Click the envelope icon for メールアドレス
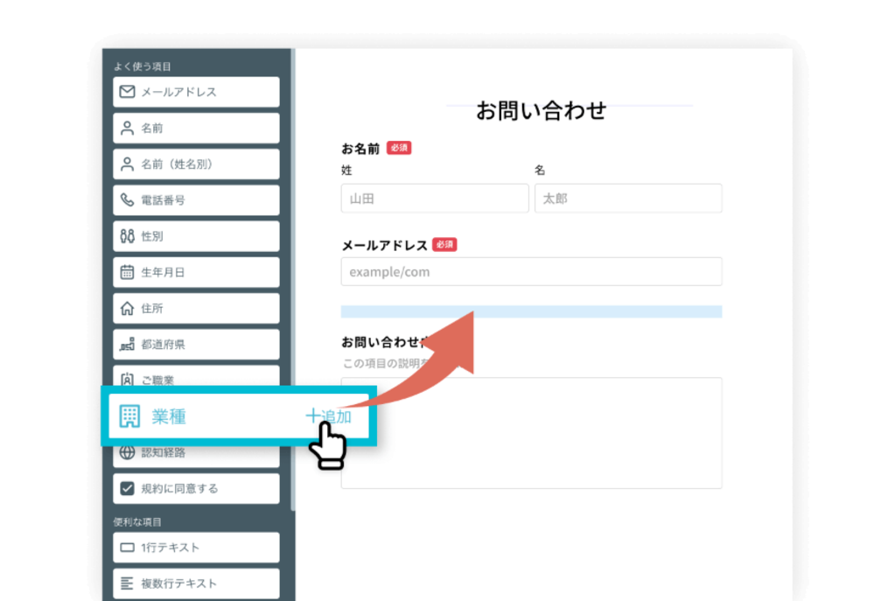The width and height of the screenshot is (895, 601). 127,92
